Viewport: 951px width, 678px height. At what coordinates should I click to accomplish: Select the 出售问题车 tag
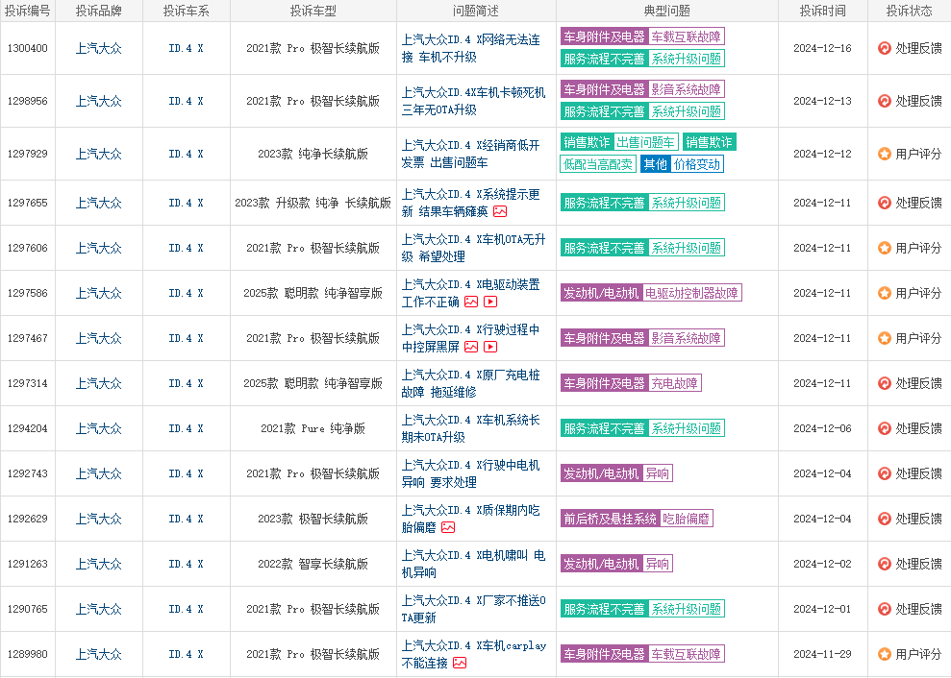(x=645, y=142)
